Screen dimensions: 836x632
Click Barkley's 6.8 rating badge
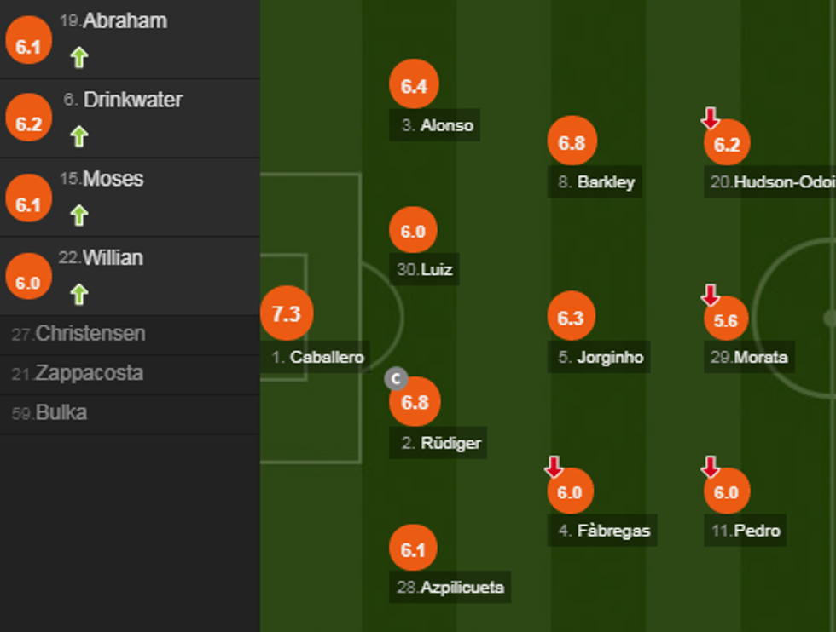pyautogui.click(x=572, y=142)
